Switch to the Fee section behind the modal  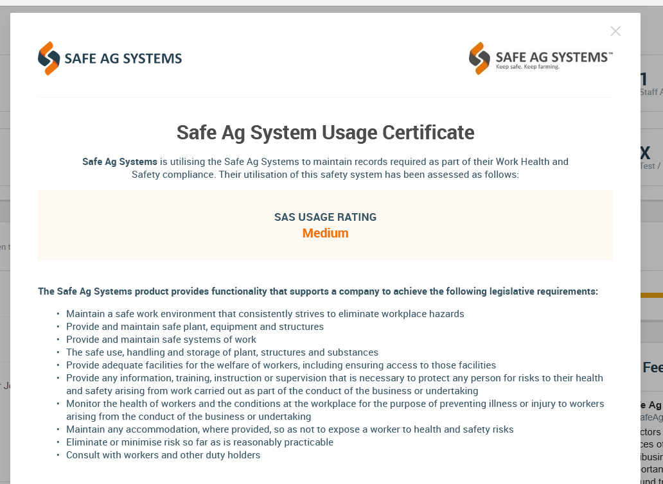(x=655, y=367)
